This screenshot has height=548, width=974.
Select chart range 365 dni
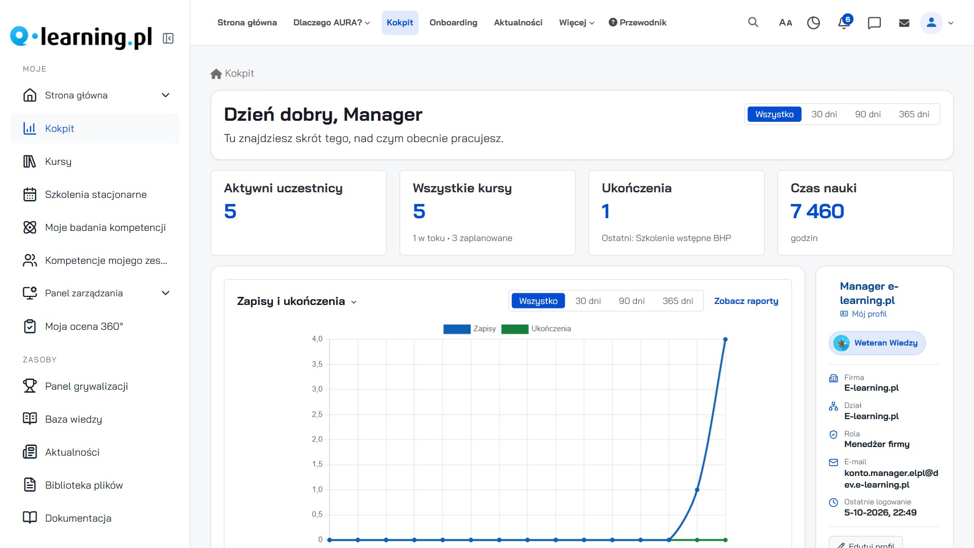point(678,301)
